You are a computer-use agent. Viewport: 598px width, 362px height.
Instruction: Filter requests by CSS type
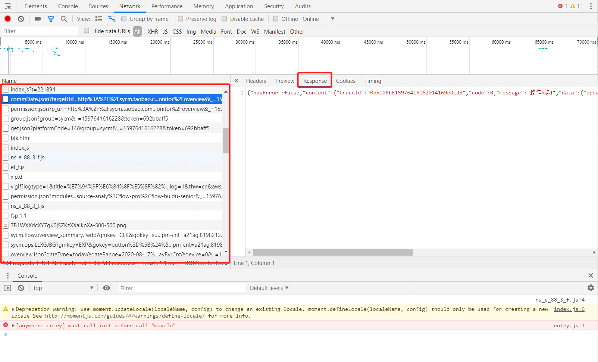pos(177,31)
